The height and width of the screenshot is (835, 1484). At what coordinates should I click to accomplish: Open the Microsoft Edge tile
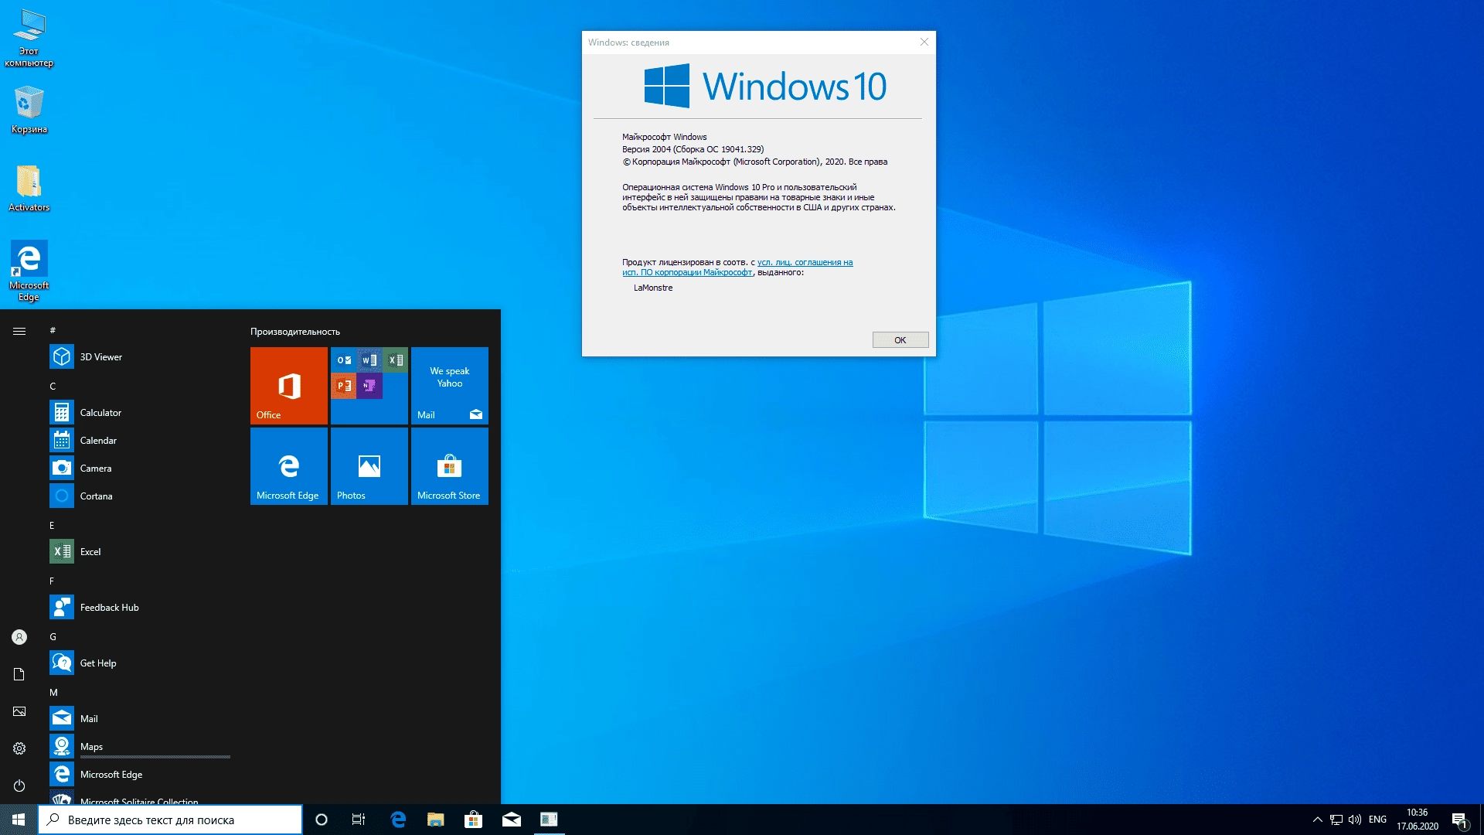pos(289,466)
